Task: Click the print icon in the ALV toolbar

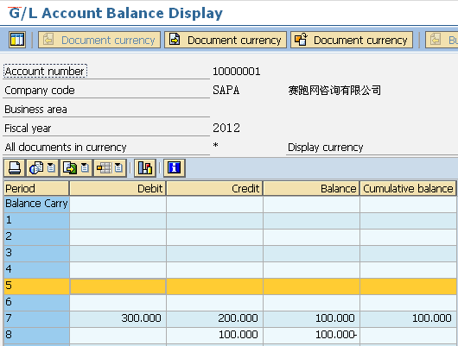Action: [x=15, y=167]
